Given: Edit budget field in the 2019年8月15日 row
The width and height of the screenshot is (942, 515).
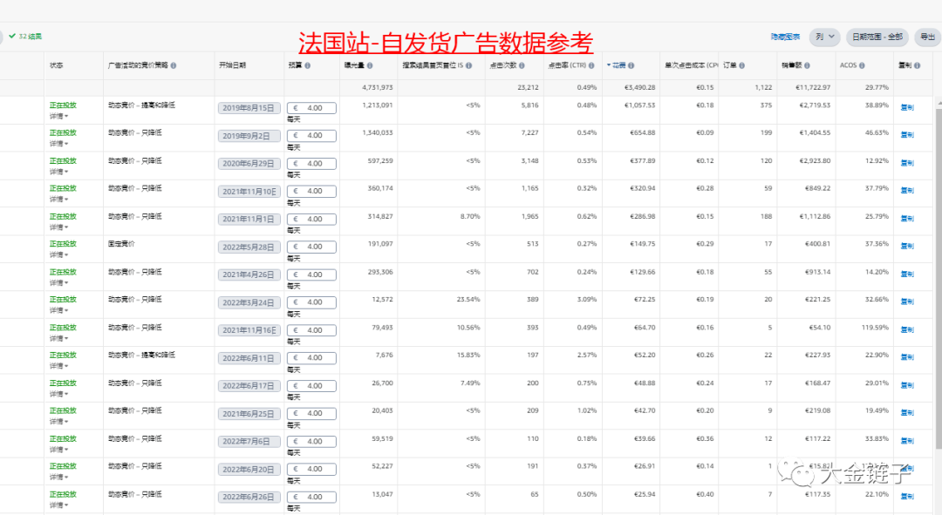Looking at the screenshot, I should [x=311, y=108].
